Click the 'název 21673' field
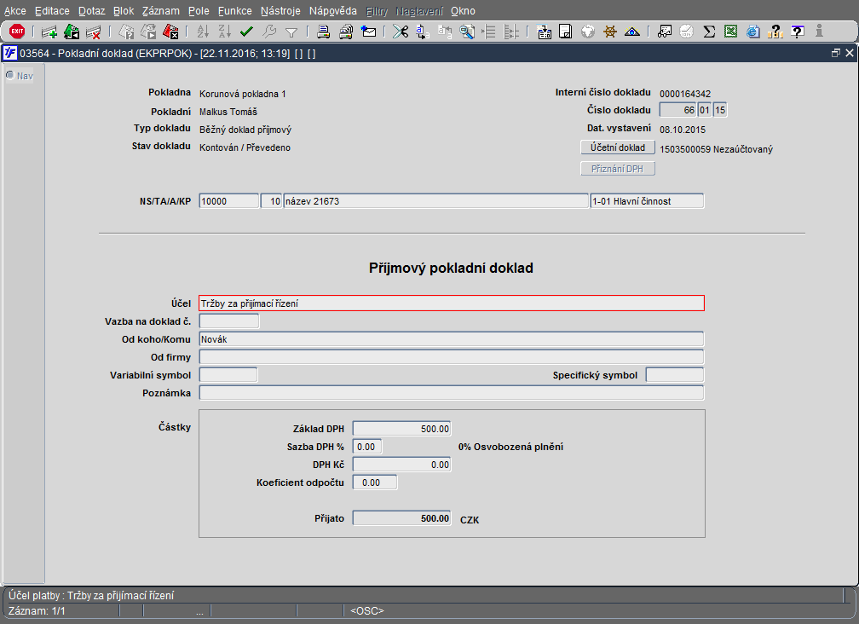The height and width of the screenshot is (624, 859). [436, 201]
